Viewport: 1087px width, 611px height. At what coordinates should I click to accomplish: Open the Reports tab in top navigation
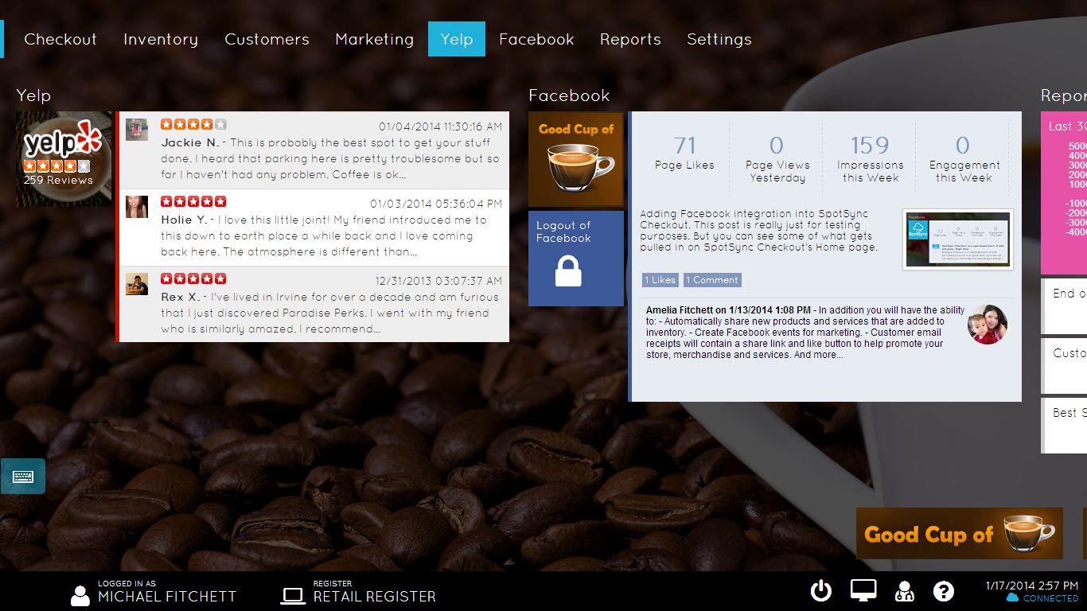630,39
